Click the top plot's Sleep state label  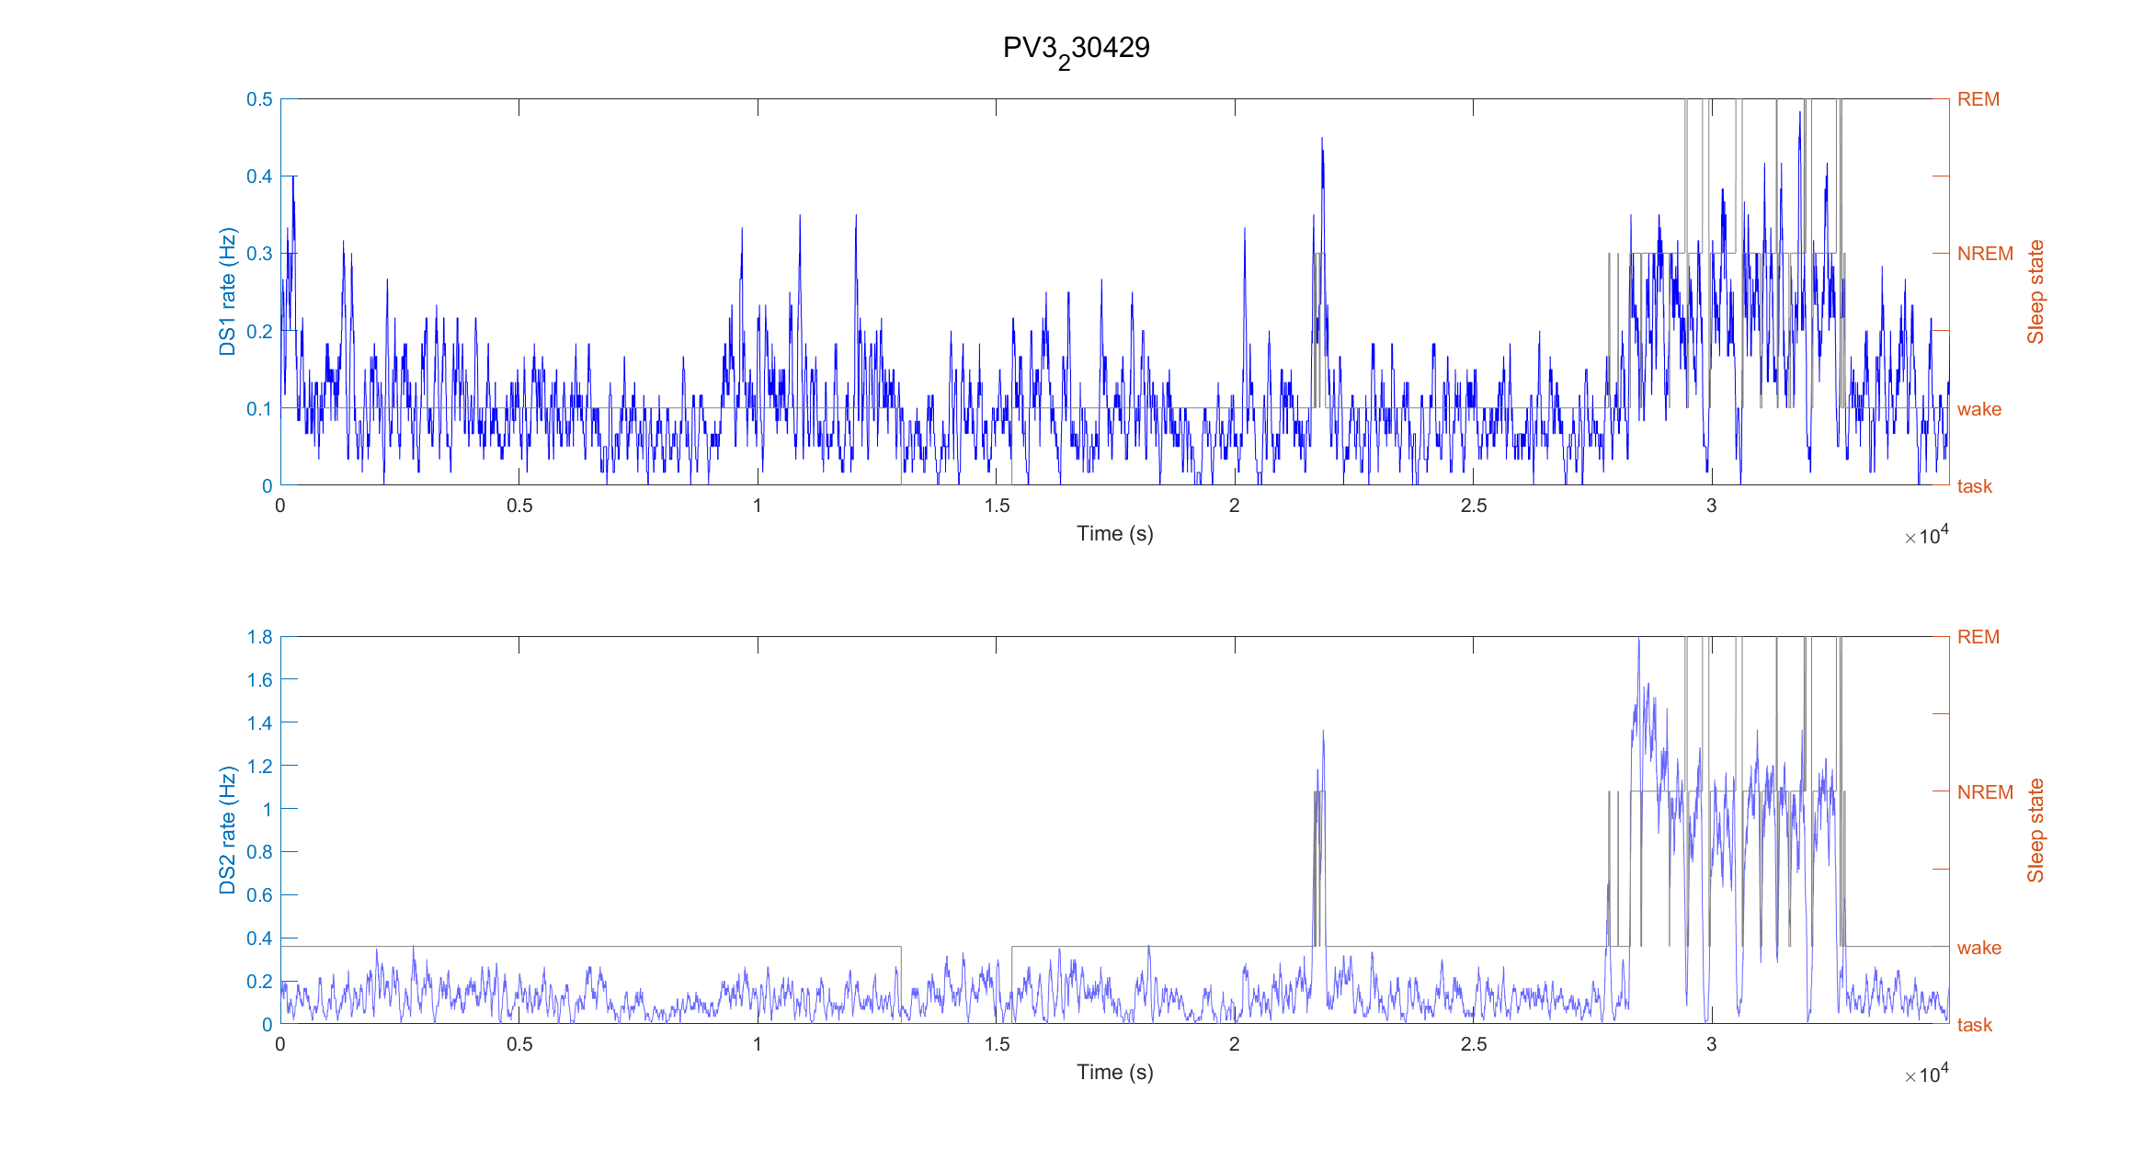(2035, 292)
